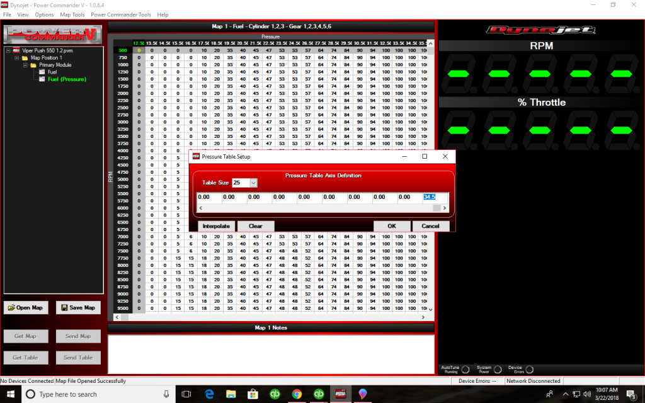Click the highlighted 34.5 axis field

coord(435,197)
